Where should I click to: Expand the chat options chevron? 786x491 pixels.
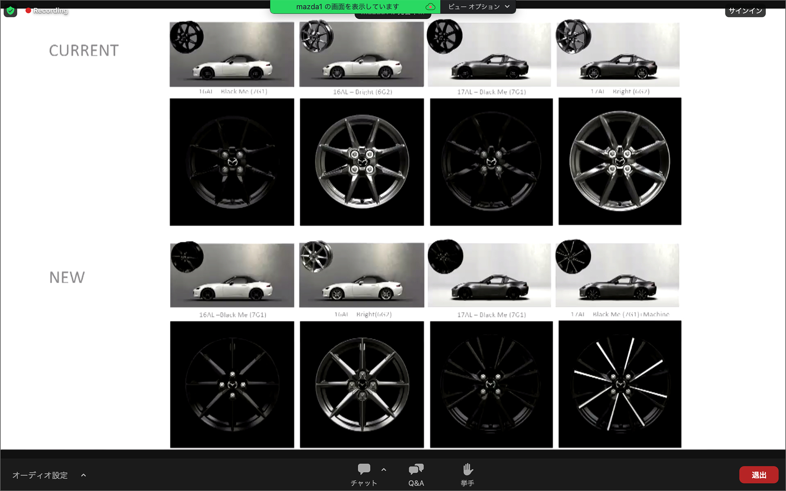[384, 469]
